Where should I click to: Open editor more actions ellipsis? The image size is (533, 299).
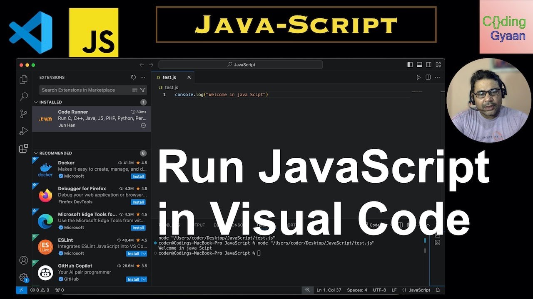[x=437, y=77]
